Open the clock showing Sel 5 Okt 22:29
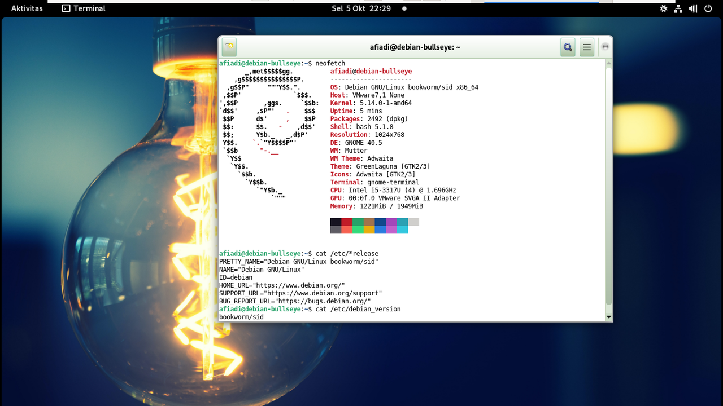The width and height of the screenshot is (723, 406). coord(361,8)
